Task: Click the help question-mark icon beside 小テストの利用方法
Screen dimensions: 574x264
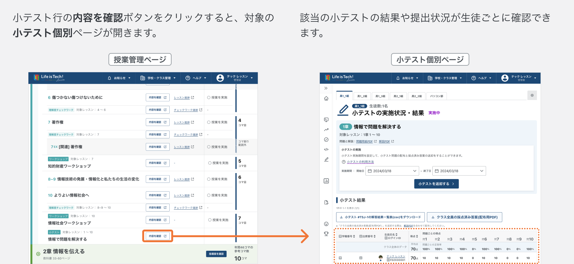Action: (344, 162)
